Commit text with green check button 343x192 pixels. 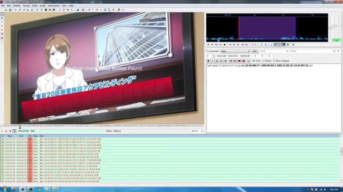[x=249, y=61]
